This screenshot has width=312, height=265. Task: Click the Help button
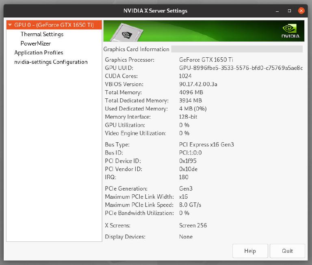pyautogui.click(x=250, y=251)
